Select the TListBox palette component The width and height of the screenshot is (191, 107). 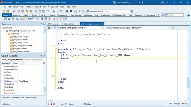[42, 19]
